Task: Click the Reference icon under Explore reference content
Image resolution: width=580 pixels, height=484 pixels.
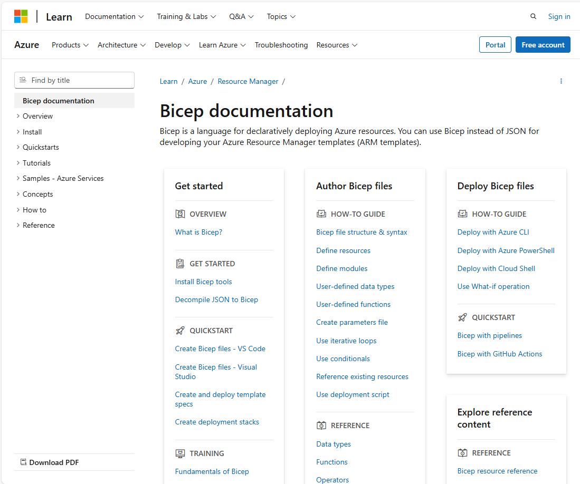Action: pos(462,452)
